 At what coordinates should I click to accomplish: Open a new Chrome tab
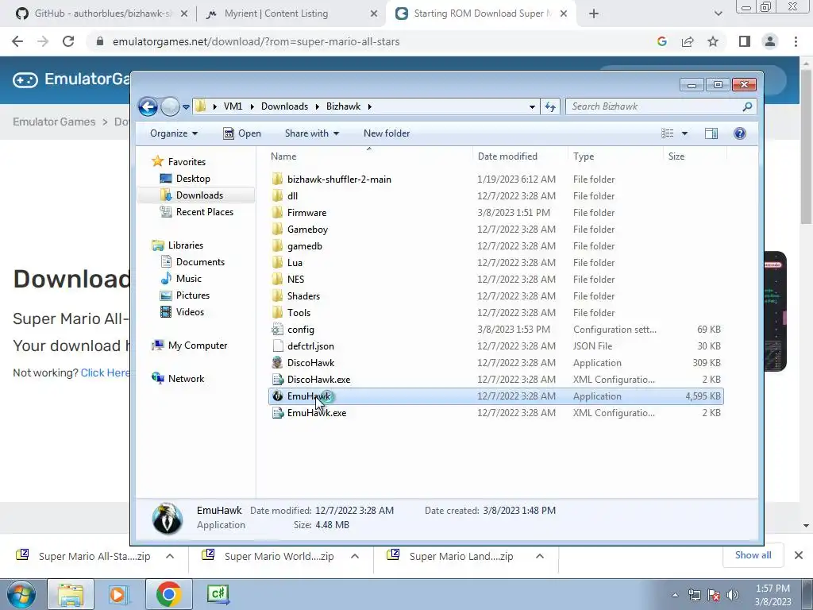[594, 14]
